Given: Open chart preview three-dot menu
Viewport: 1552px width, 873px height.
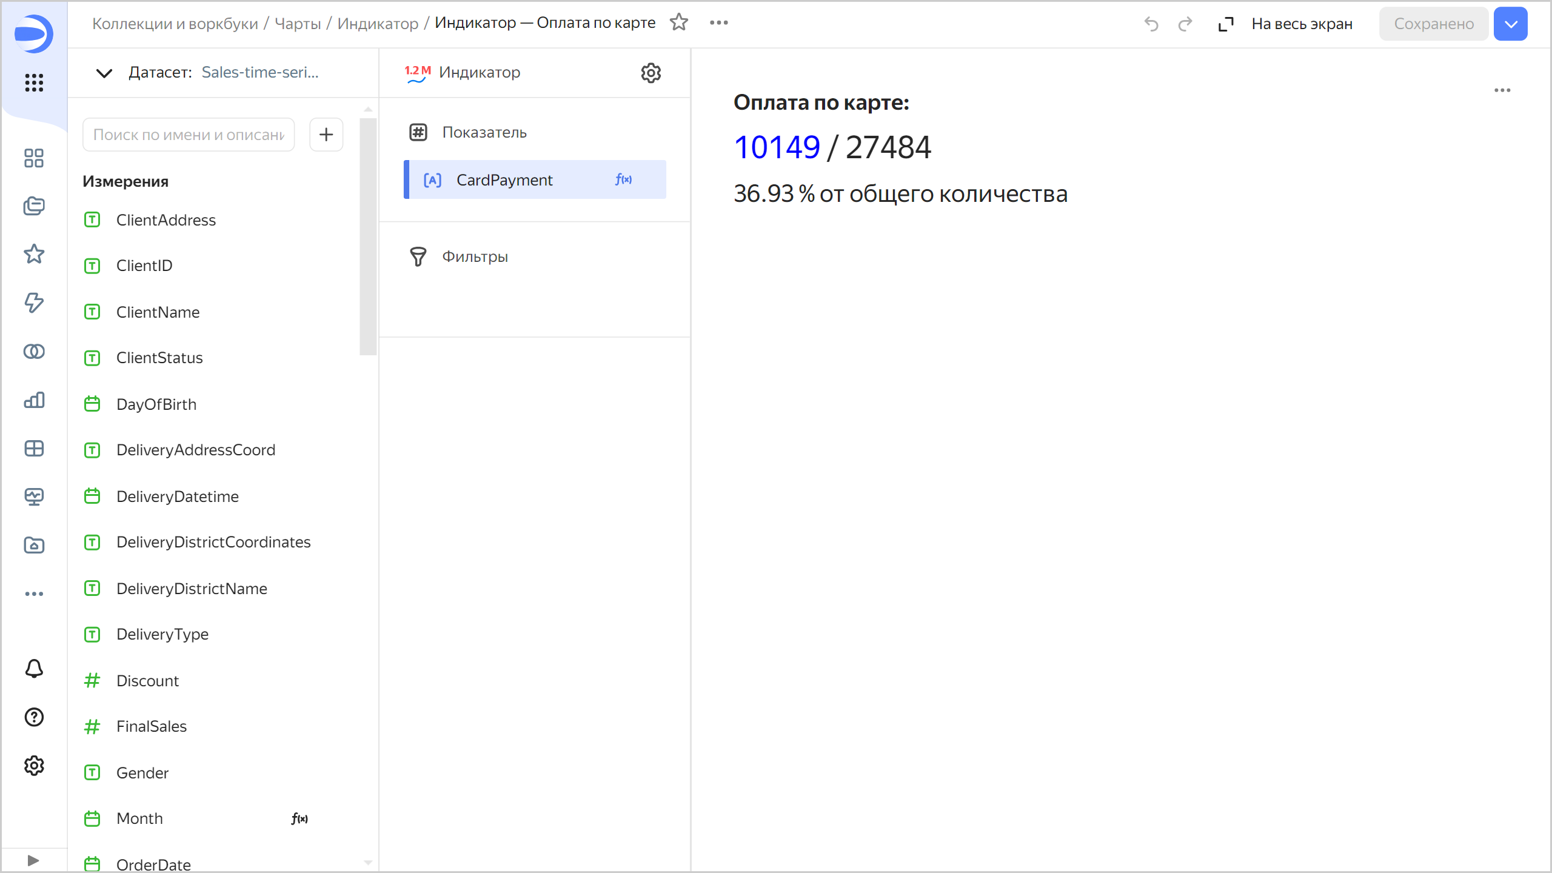Looking at the screenshot, I should click(x=1502, y=90).
